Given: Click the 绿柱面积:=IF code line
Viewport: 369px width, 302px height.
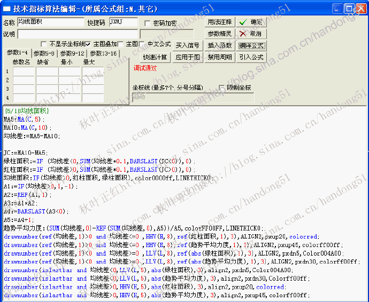Looking at the screenshot, I should [x=99, y=161].
